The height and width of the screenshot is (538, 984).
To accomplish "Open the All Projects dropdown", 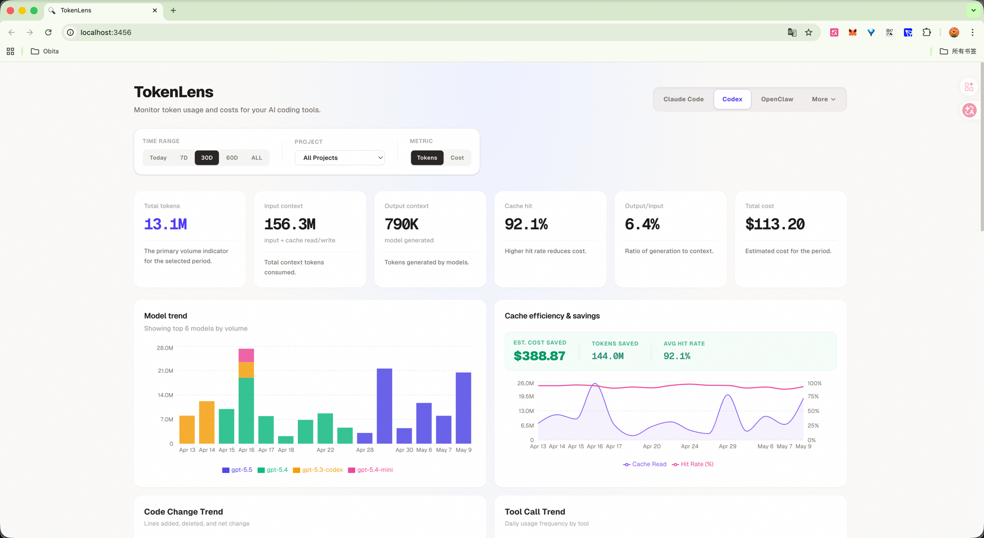I will (340, 158).
